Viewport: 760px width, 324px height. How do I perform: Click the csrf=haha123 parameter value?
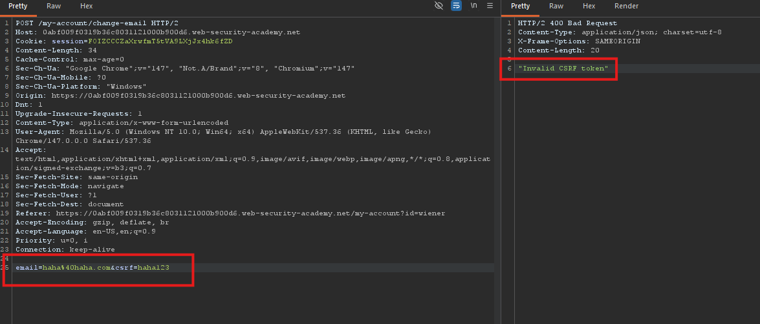pos(153,267)
